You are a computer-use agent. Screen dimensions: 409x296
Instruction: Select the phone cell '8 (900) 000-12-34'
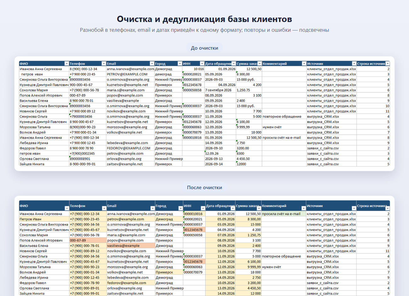click(88, 69)
